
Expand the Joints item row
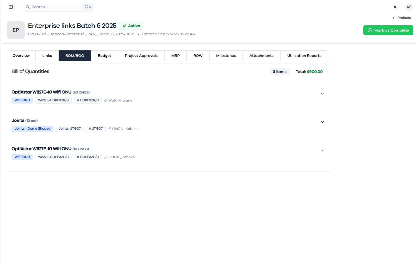tap(322, 122)
